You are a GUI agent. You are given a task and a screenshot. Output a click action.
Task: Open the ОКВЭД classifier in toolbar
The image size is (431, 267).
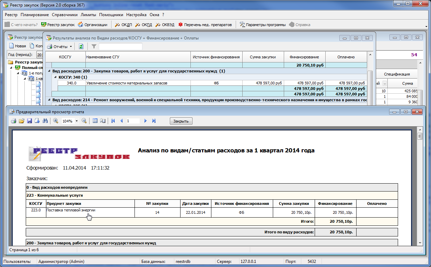pos(165,25)
